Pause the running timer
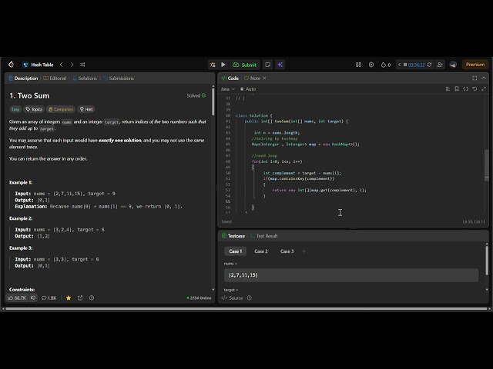 coord(405,65)
